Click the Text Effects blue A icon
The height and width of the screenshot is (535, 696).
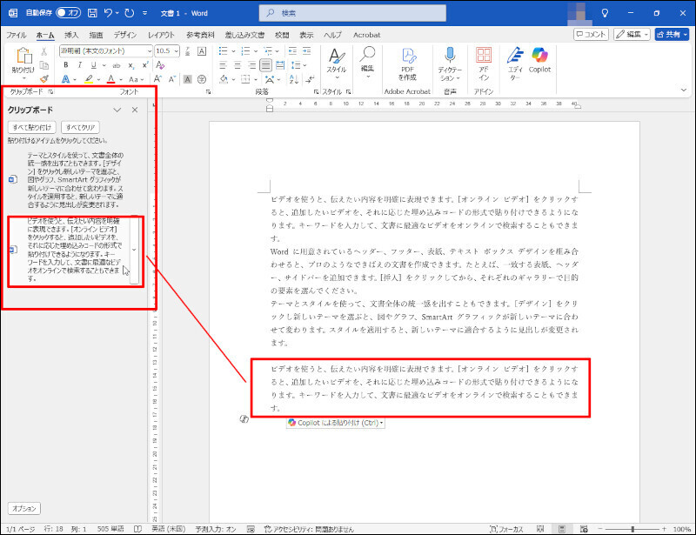(x=66, y=79)
